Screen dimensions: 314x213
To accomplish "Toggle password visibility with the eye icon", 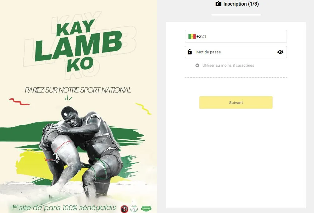I will (280, 52).
